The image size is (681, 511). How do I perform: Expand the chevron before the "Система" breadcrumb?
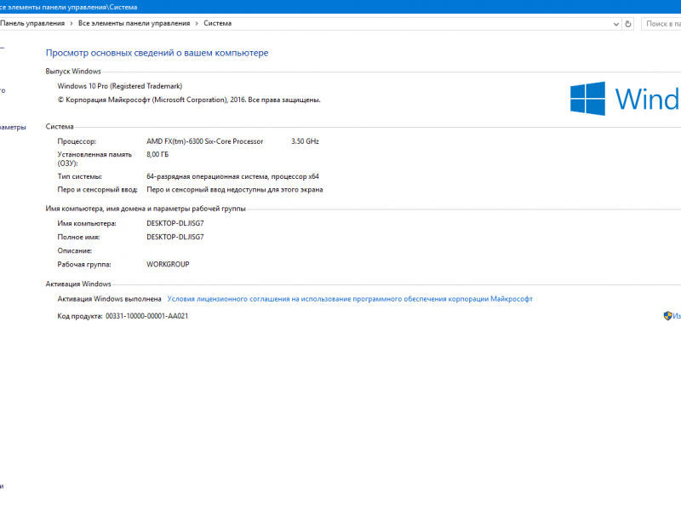pos(197,24)
